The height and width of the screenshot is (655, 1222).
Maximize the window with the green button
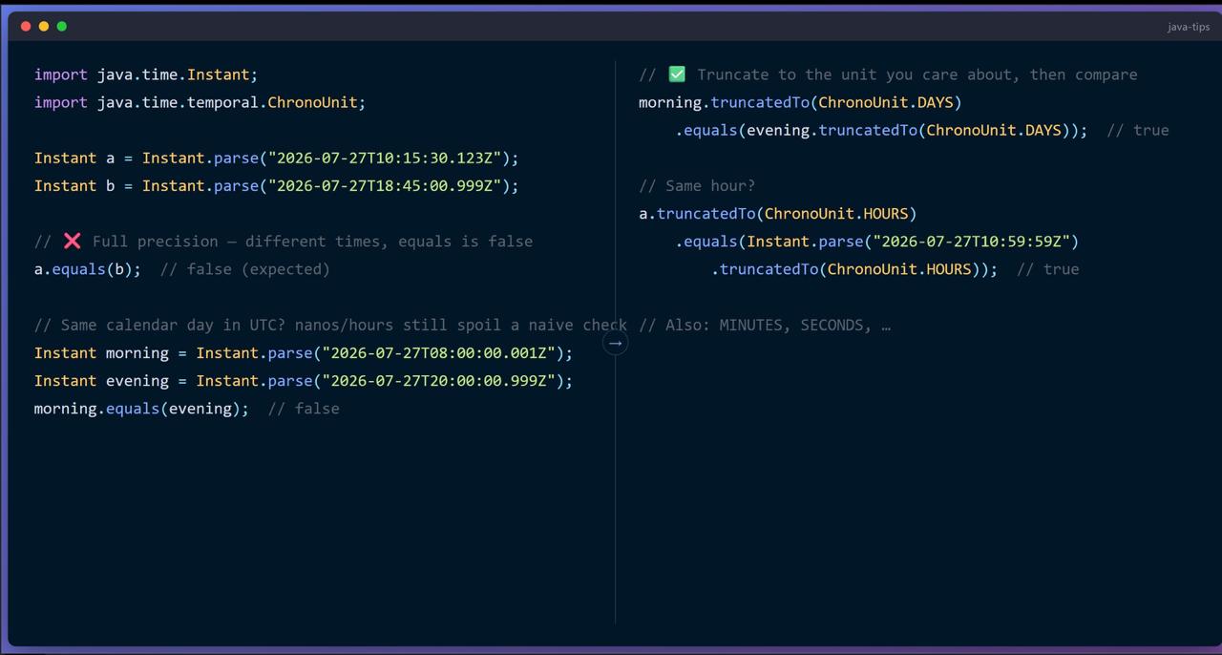62,26
